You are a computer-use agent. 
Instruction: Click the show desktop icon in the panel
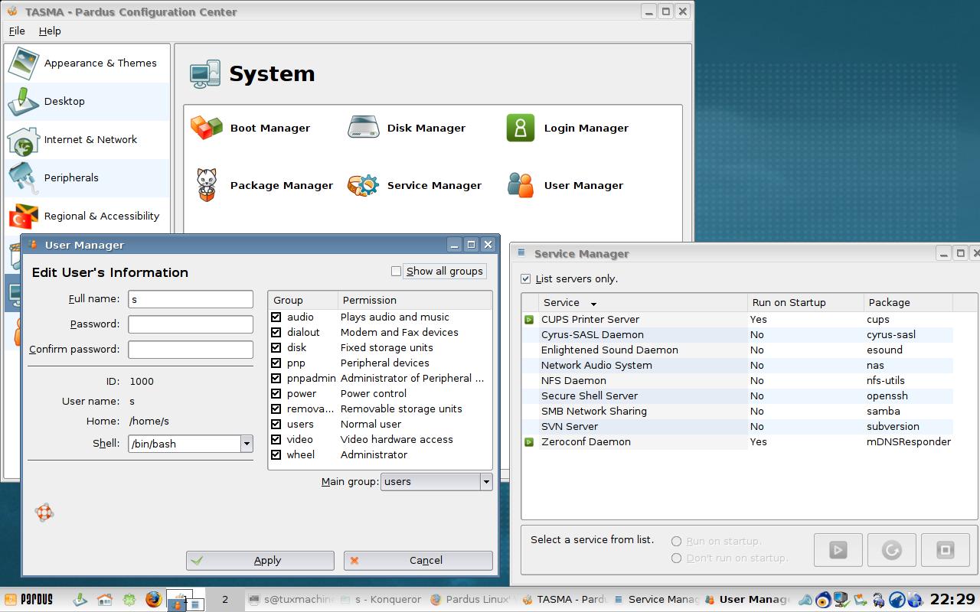point(80,600)
